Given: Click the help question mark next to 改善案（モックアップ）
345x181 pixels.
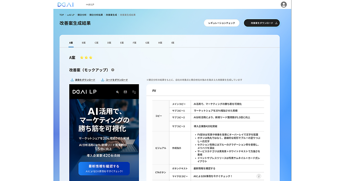Looking at the screenshot, I should tap(113, 70).
